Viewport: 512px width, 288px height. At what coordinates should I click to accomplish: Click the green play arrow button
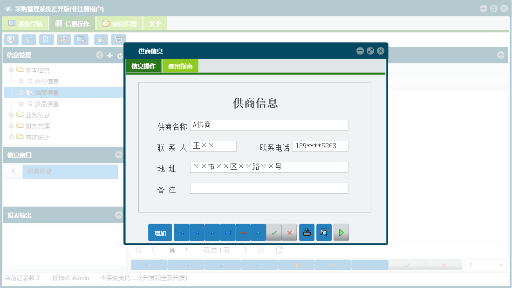click(x=341, y=233)
